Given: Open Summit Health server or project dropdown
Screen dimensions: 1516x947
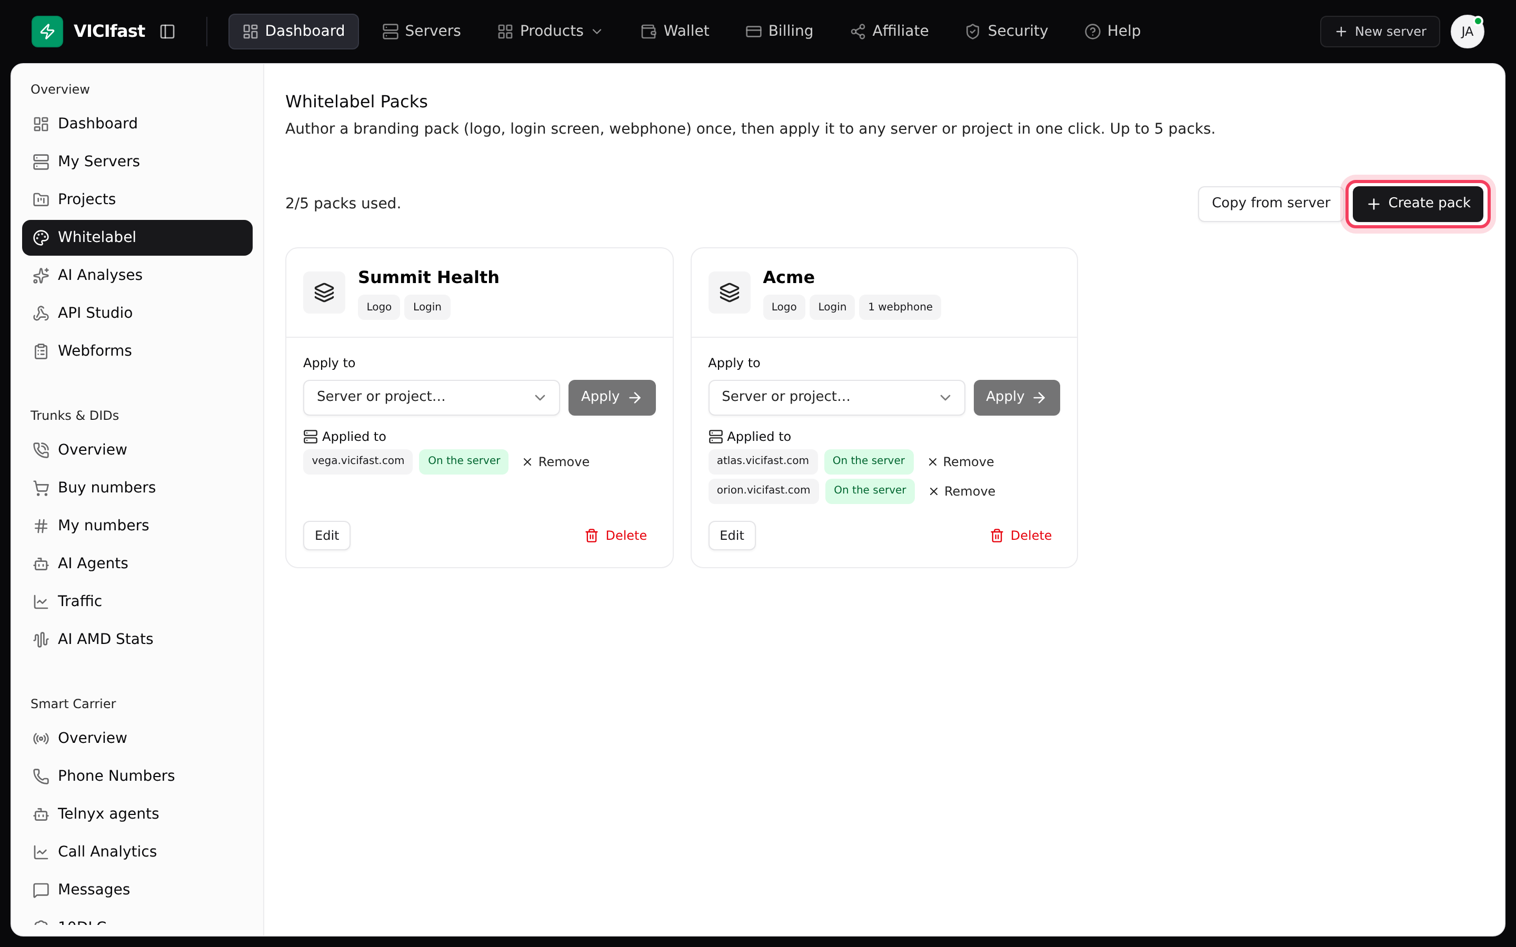Looking at the screenshot, I should pos(431,397).
